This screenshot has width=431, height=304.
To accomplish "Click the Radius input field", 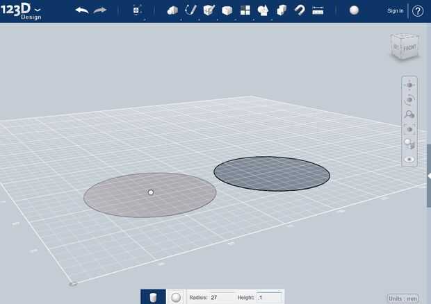I will 221,298.
